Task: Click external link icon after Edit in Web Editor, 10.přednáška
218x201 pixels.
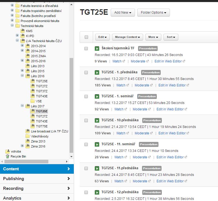Action: (x=188, y=133)
